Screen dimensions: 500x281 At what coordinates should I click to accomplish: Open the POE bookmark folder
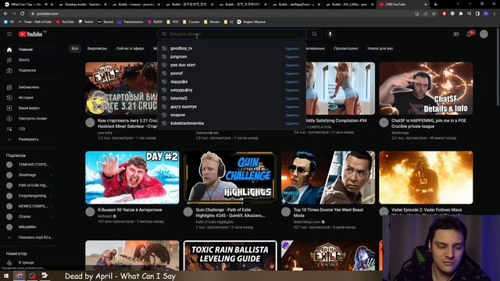pyautogui.click(x=173, y=22)
